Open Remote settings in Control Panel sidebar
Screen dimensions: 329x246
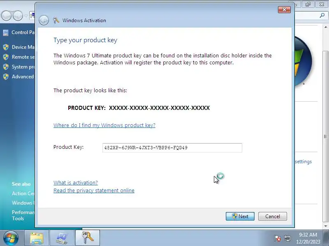pos(23,57)
